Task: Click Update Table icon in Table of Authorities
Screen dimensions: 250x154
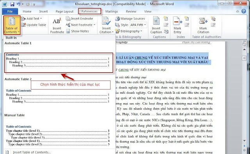Action: point(213,25)
